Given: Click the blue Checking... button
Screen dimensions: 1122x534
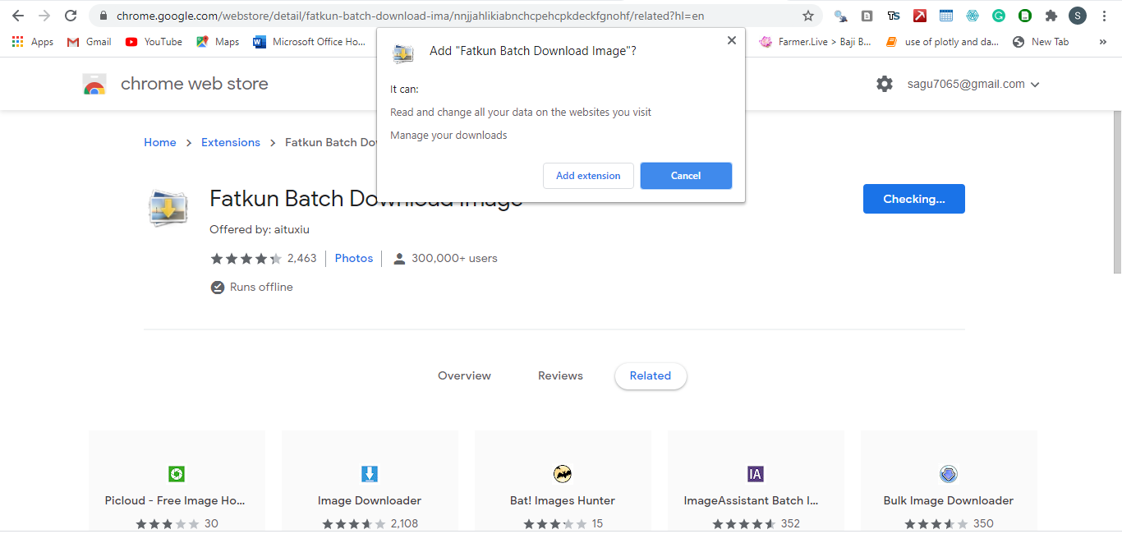Looking at the screenshot, I should pos(913,199).
